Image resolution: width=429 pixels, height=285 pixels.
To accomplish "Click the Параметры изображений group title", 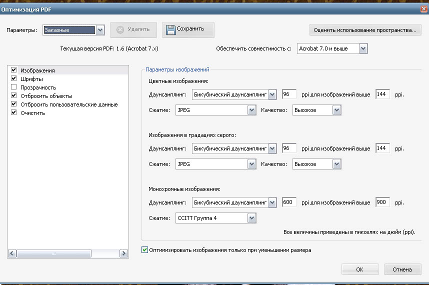I will 177,69.
